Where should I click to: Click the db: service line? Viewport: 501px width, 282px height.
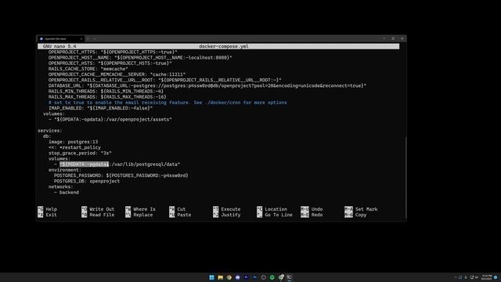[47, 136]
